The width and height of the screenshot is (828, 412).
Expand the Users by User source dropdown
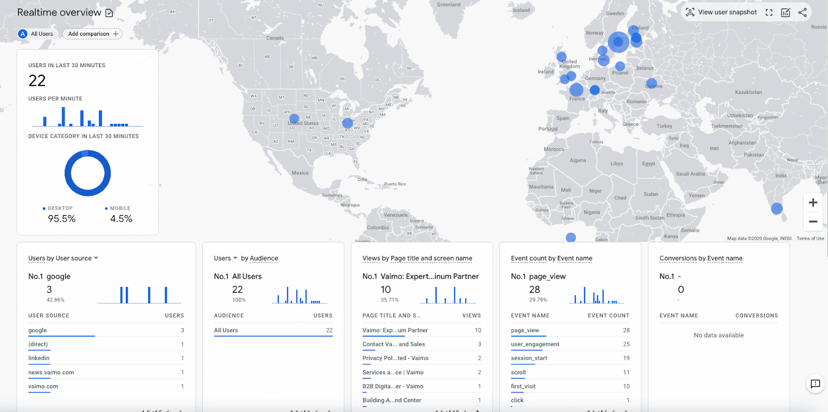96,258
